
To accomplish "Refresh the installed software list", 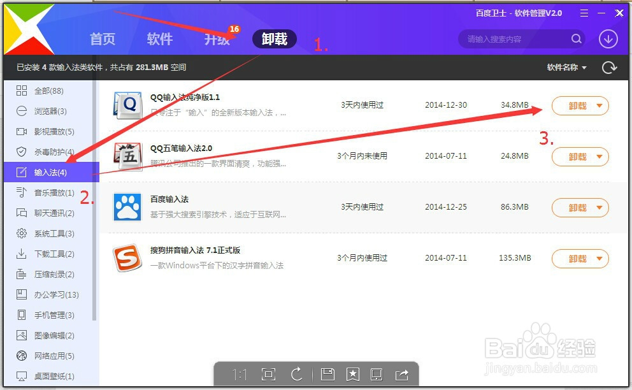I will click(609, 67).
